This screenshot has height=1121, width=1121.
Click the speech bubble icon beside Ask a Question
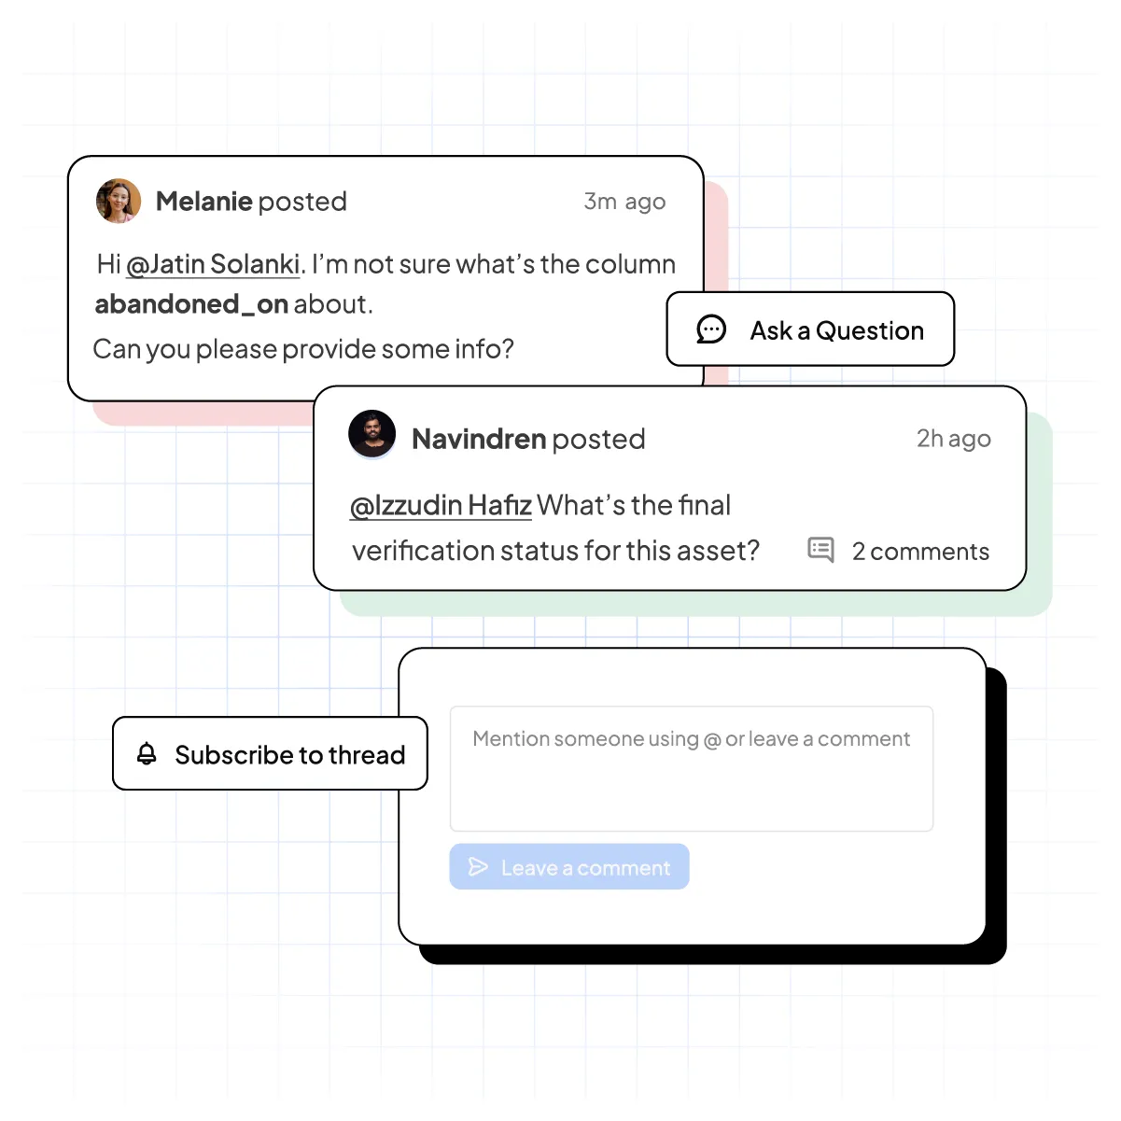tap(711, 329)
